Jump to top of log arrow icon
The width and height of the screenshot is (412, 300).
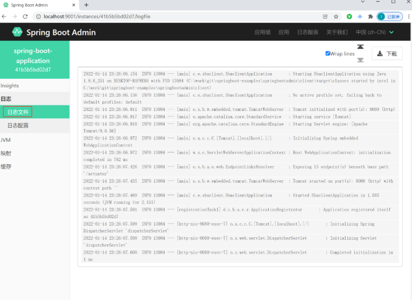(361, 46)
